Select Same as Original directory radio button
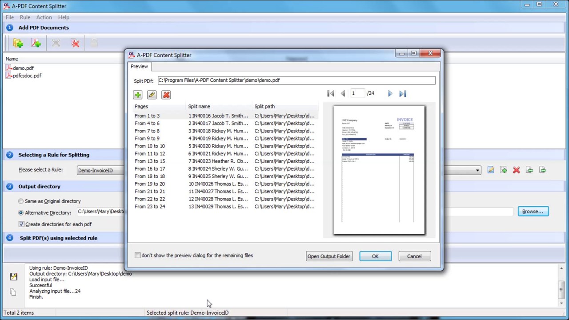This screenshot has width=569, height=320. (x=21, y=201)
